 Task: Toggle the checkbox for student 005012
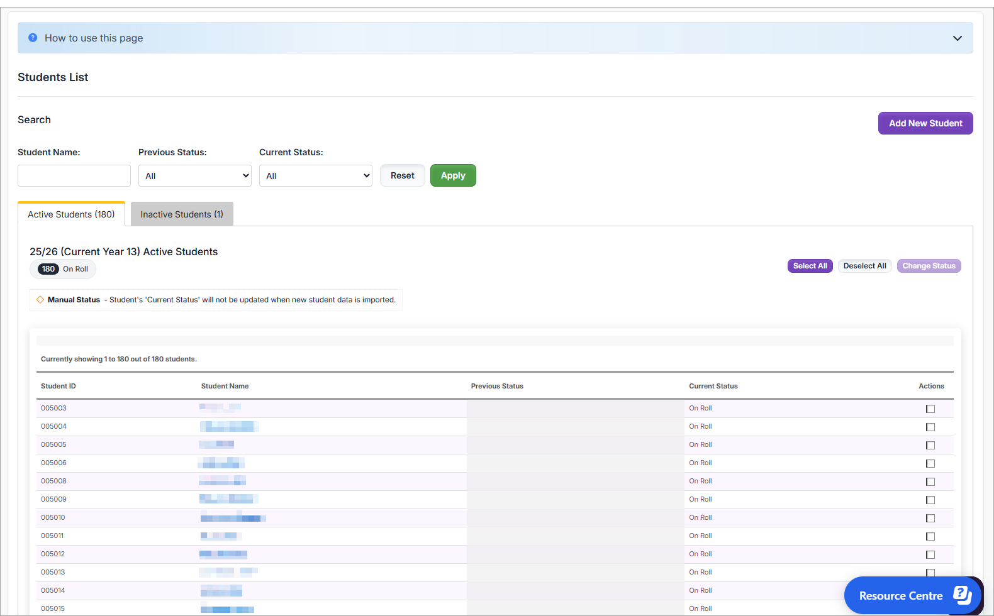coord(930,554)
